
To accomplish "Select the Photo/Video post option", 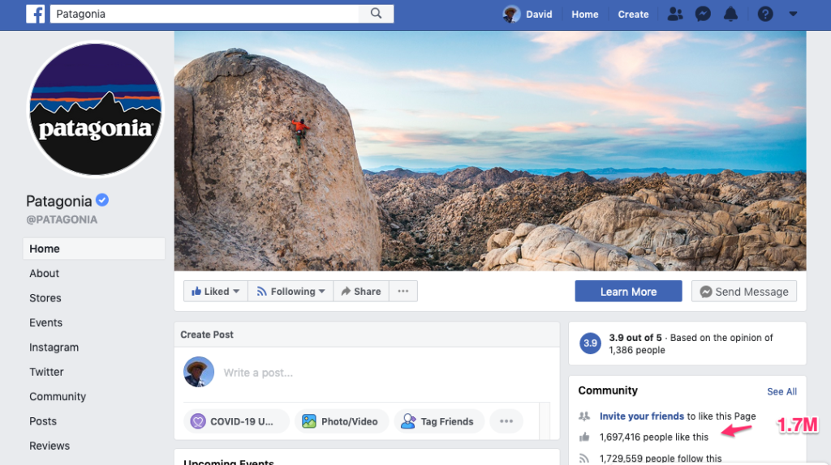I will (x=340, y=421).
